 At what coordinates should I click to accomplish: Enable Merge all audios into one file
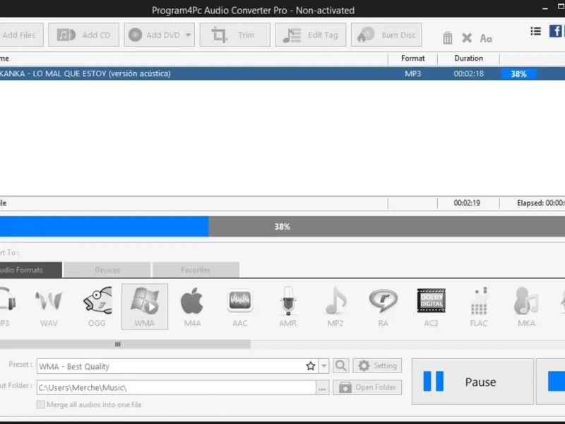click(x=41, y=404)
